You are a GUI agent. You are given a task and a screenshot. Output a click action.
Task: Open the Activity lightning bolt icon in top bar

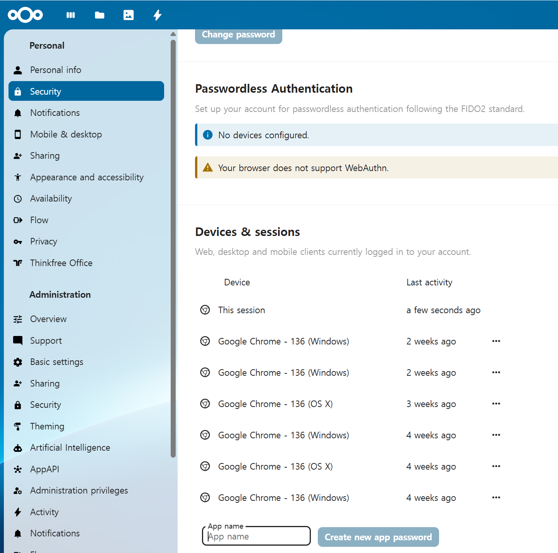(x=158, y=15)
